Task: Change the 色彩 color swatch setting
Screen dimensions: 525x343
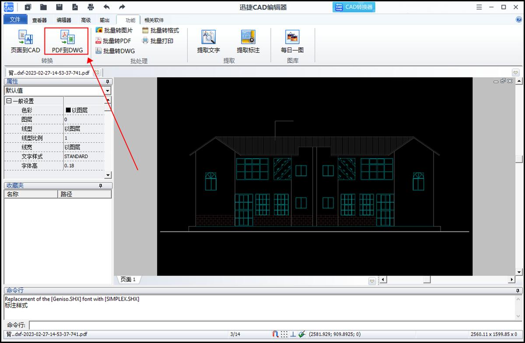Action: tap(83, 110)
